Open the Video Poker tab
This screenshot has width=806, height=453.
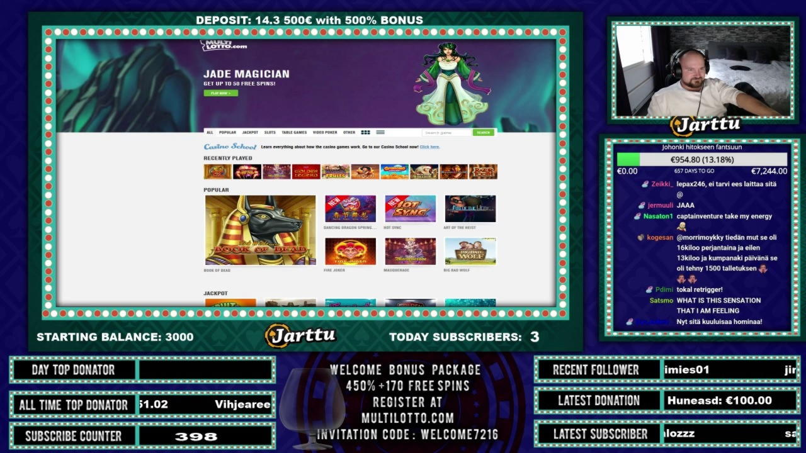point(325,133)
